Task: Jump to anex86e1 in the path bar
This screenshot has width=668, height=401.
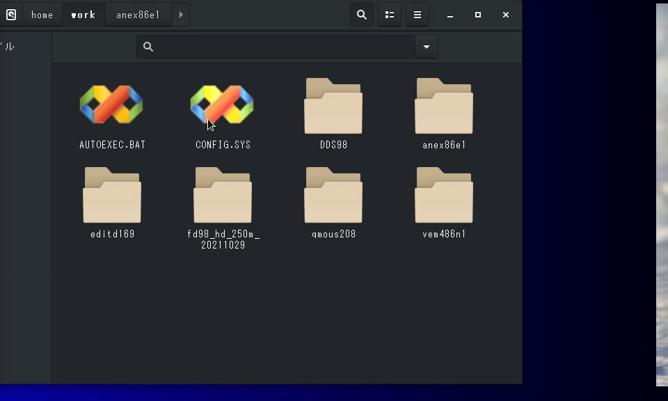Action: tap(138, 15)
